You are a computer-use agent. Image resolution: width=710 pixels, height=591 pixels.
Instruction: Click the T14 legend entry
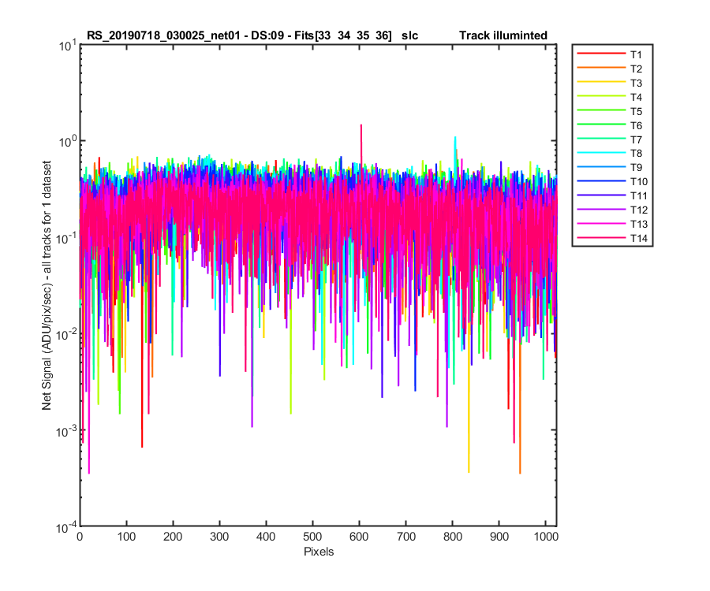[x=613, y=238]
